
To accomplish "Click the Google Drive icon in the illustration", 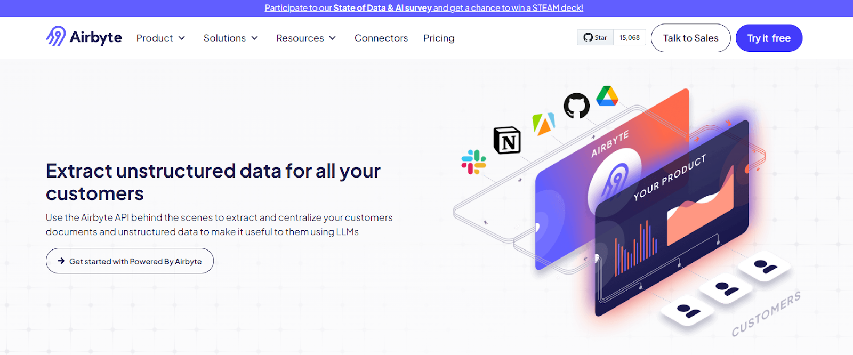I will (607, 96).
